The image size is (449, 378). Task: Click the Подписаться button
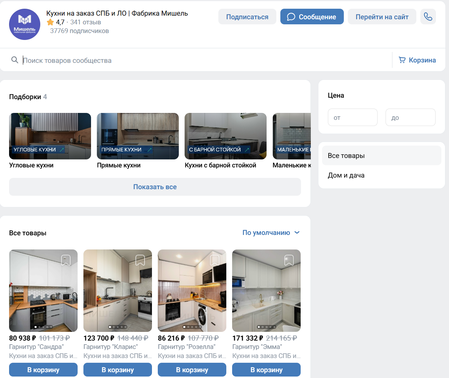(x=247, y=17)
